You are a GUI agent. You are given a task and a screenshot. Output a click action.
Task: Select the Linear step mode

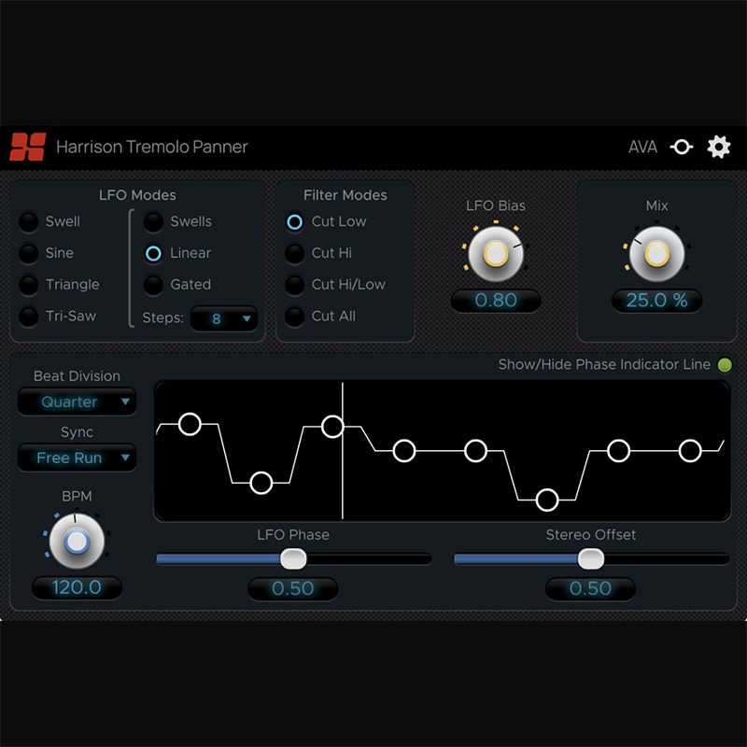pos(153,253)
